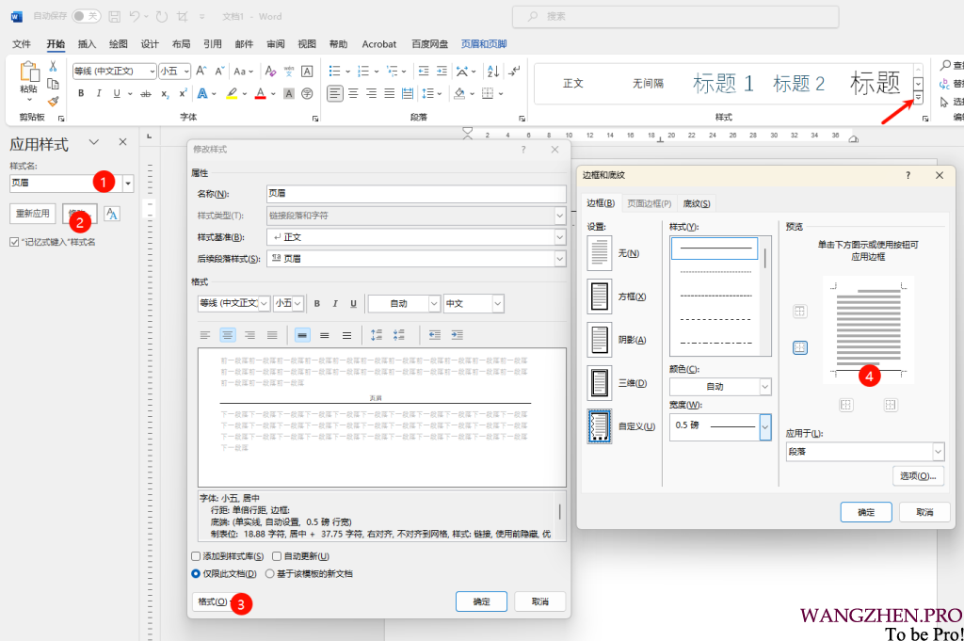The width and height of the screenshot is (964, 641).
Task: Select the 方框 (Box) border setting icon
Action: point(599,296)
